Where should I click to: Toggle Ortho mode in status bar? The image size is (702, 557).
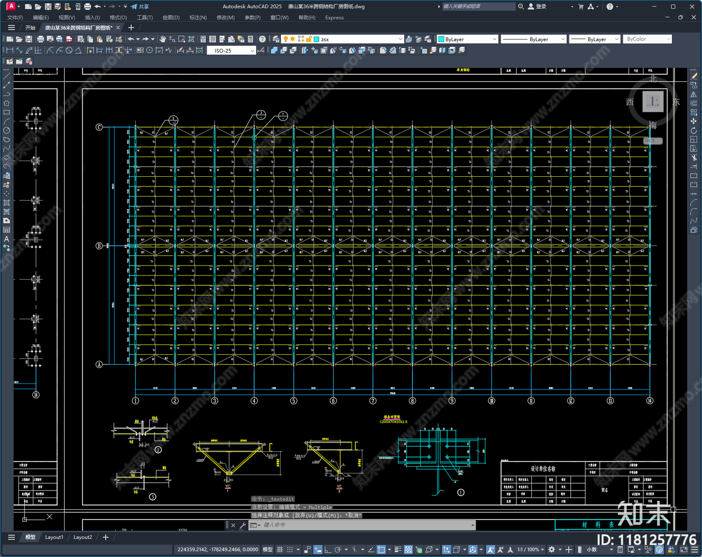point(328,550)
